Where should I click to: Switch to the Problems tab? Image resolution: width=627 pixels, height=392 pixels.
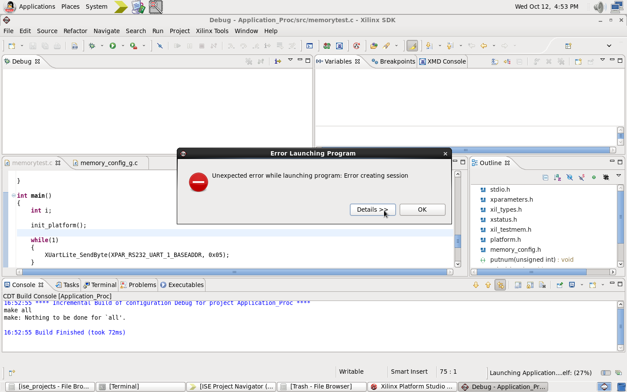coord(138,285)
